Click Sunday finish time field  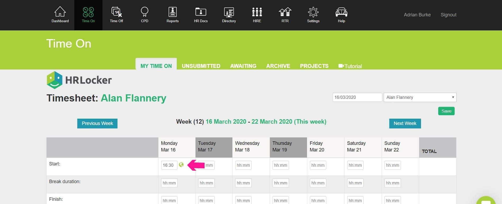pos(392,200)
